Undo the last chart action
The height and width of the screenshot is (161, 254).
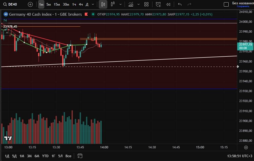tap(180, 4)
